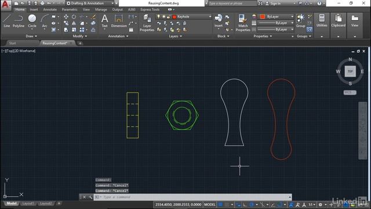Screen dimensions: 371x209
Task: Toggle group selection mode in Groups panel
Action: click(x=309, y=30)
